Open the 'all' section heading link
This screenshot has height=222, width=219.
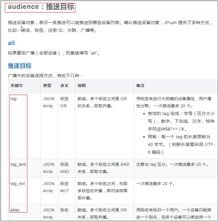pos(11,43)
